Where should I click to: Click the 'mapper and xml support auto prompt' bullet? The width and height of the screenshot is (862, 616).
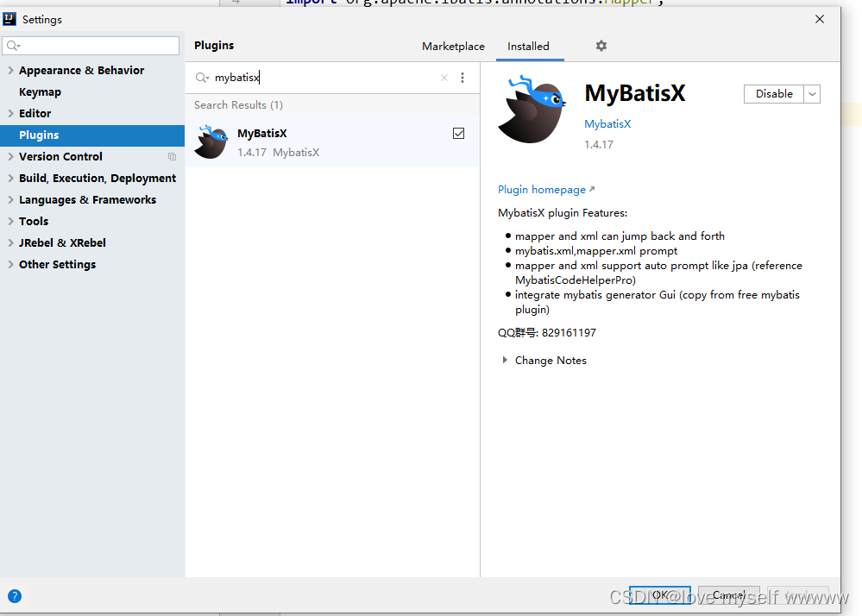pyautogui.click(x=658, y=273)
